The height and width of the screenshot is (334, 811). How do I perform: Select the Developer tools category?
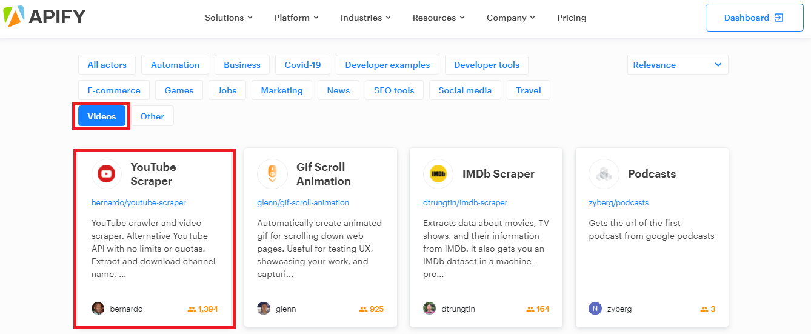tap(487, 65)
